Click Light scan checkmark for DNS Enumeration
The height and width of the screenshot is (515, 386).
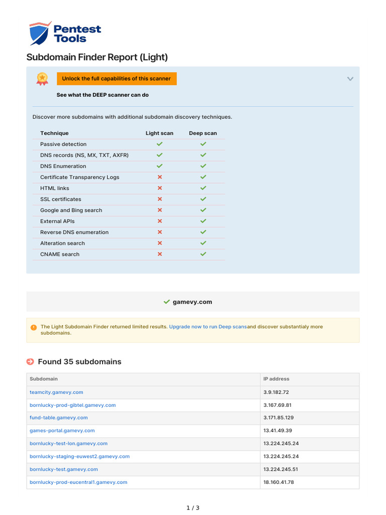[159, 166]
